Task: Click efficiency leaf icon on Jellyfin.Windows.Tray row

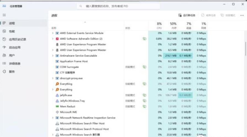Action: pos(144,101)
